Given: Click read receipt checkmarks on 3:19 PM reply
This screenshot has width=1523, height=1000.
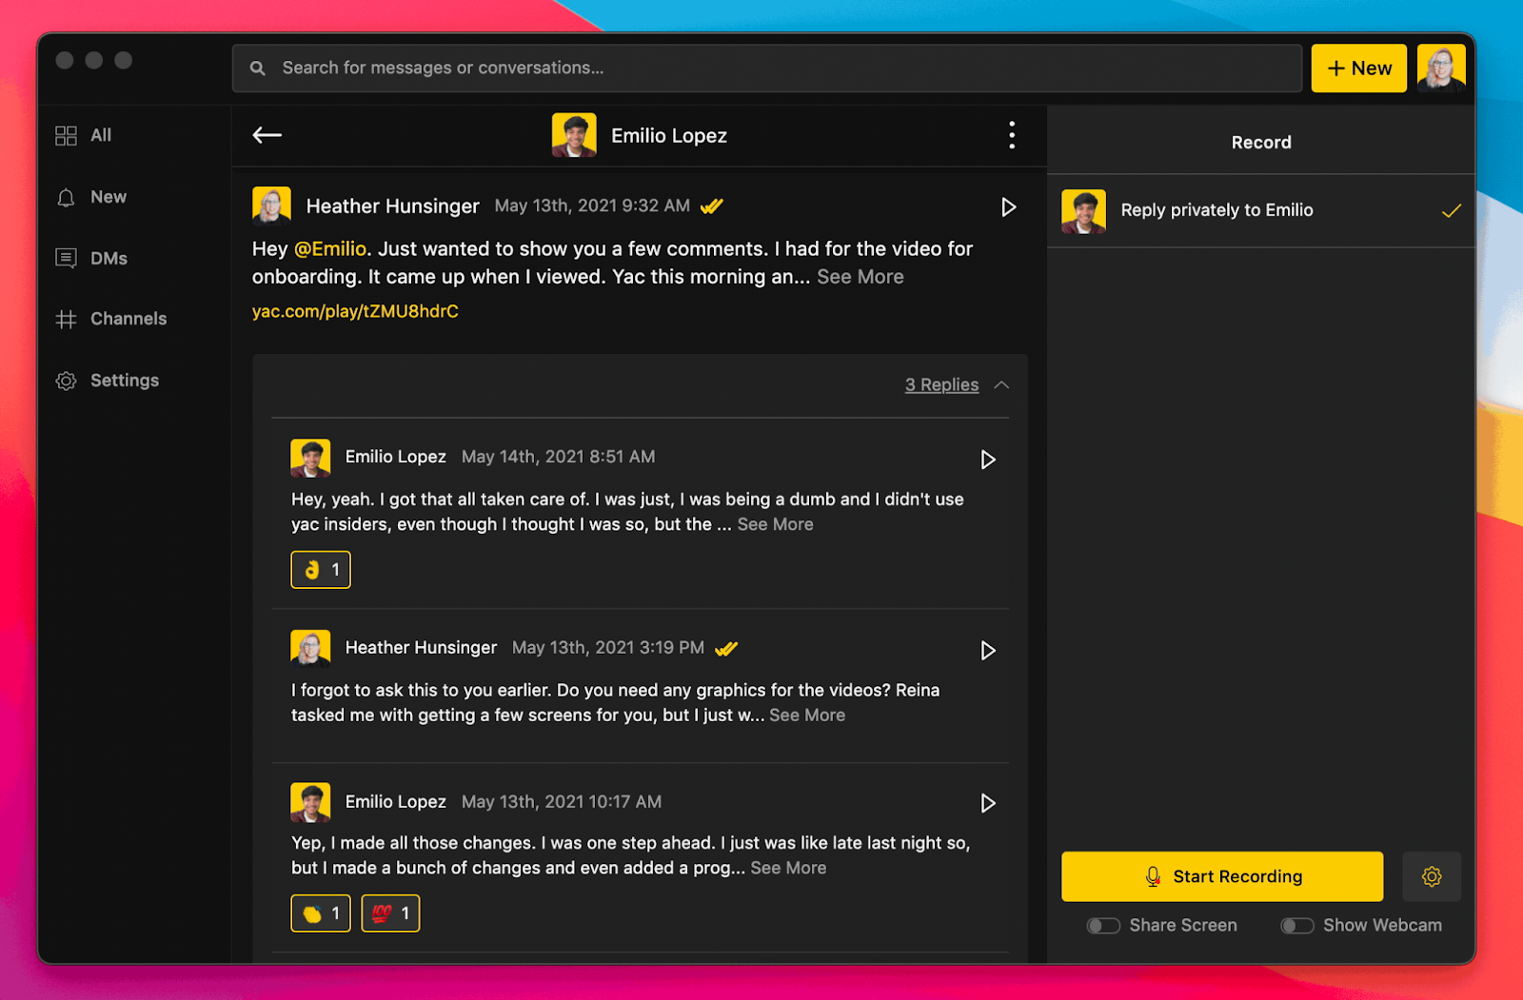Looking at the screenshot, I should (726, 648).
